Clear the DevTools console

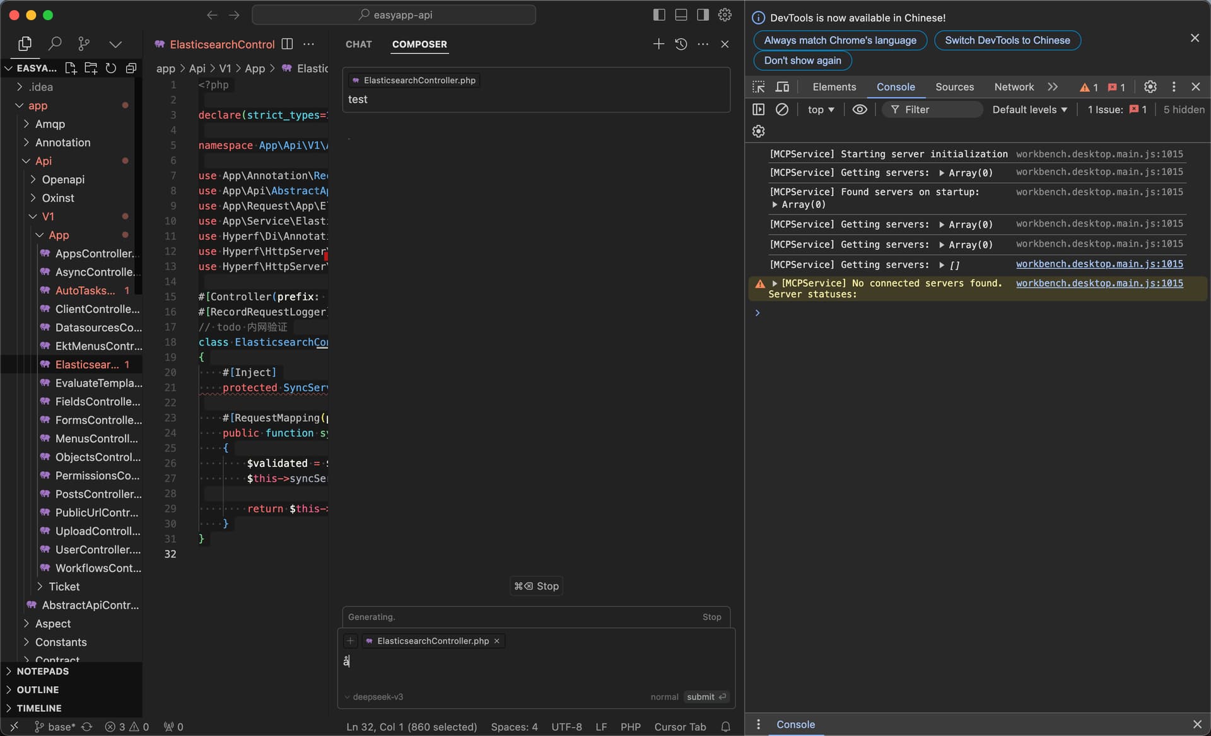tap(782, 109)
